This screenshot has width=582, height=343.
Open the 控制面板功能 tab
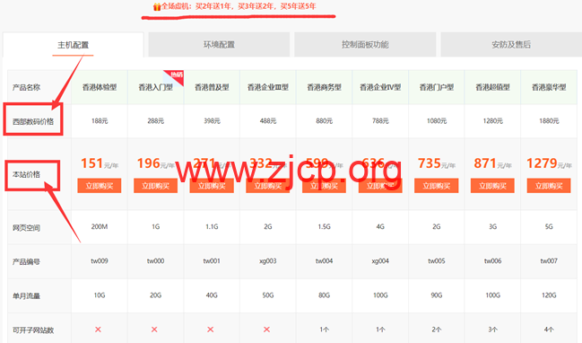(365, 45)
